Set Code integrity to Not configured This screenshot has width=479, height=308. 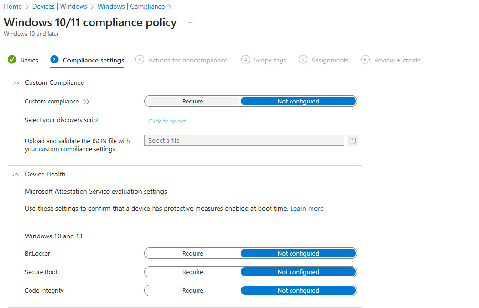coord(298,291)
